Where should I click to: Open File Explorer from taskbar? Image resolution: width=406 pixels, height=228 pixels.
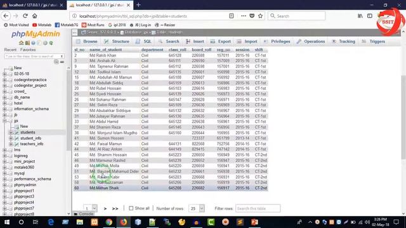click(80, 222)
